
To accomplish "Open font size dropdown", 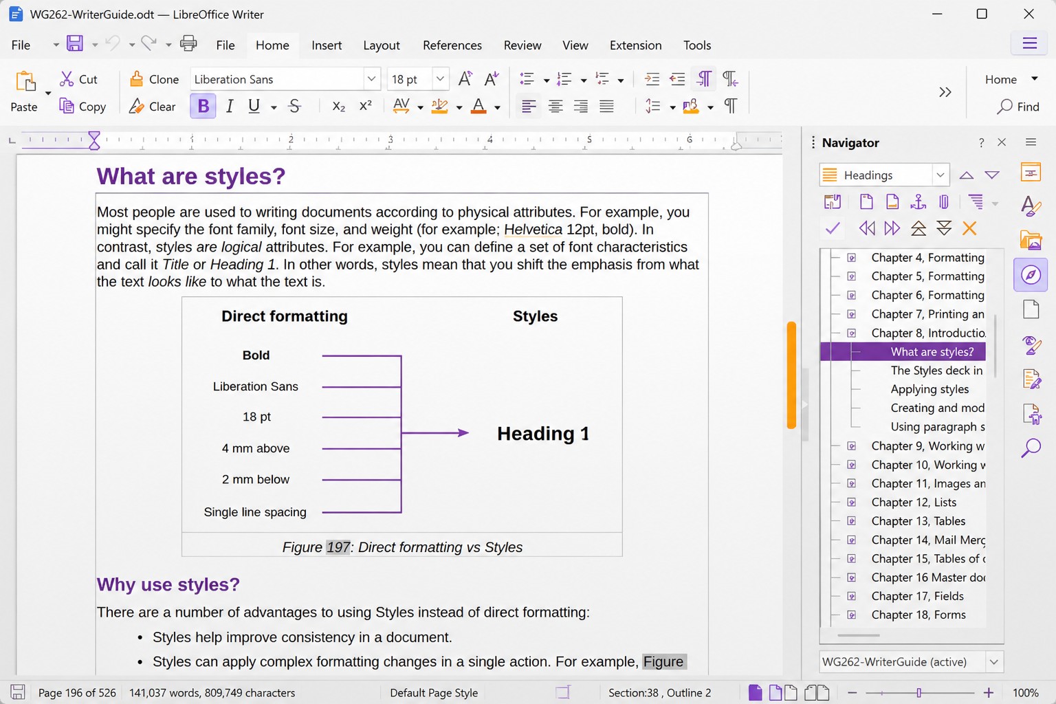I will coord(440,78).
